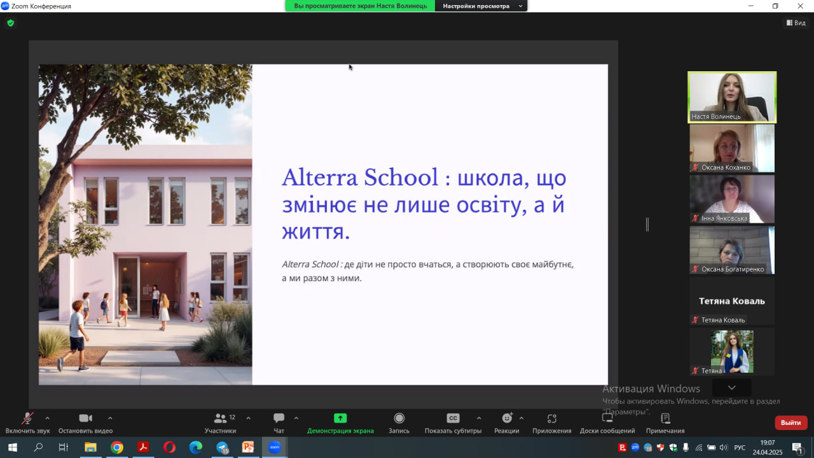Image resolution: width=814 pixels, height=458 pixels.
Task: Click the microphone tray icon
Action: tap(686, 447)
